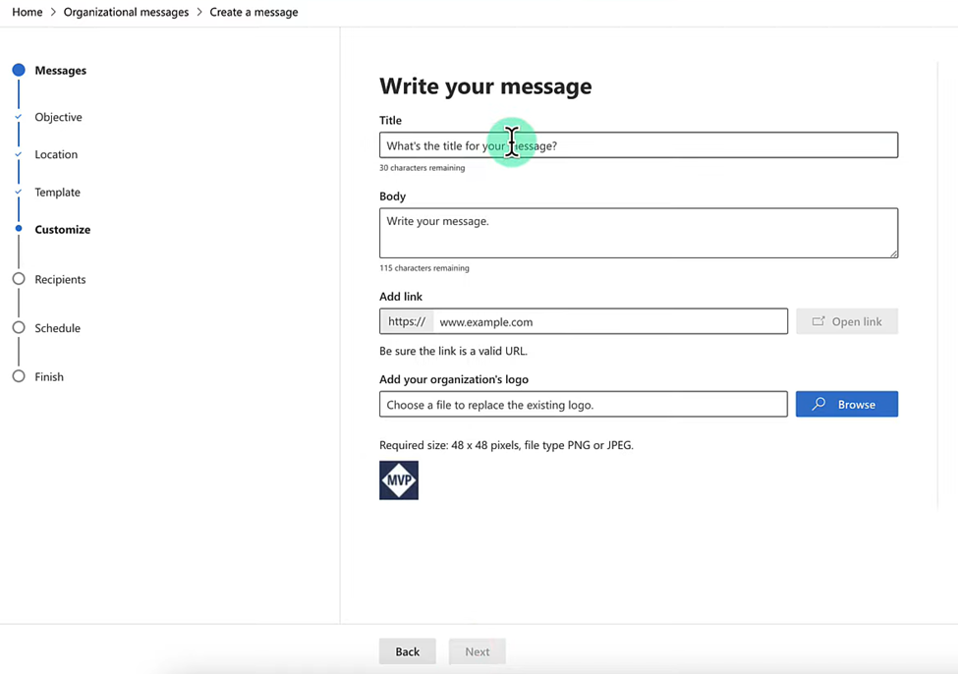Click the Finish step circle
The height and width of the screenshot is (674, 958).
click(x=19, y=375)
